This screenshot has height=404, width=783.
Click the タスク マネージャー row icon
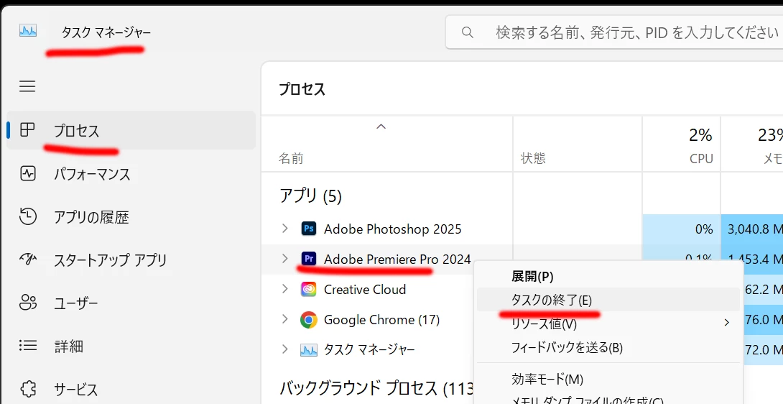click(x=309, y=349)
